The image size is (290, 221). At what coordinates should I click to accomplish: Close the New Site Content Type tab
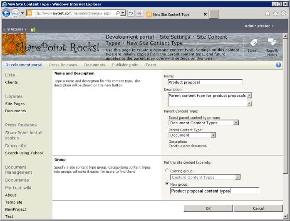(x=205, y=14)
